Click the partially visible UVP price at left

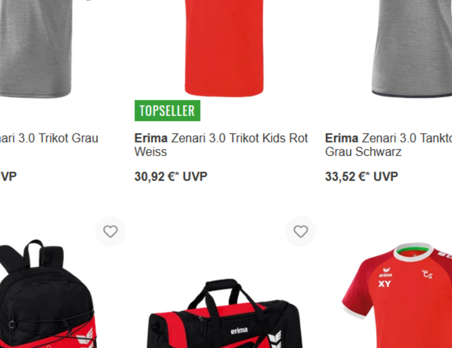click(8, 176)
